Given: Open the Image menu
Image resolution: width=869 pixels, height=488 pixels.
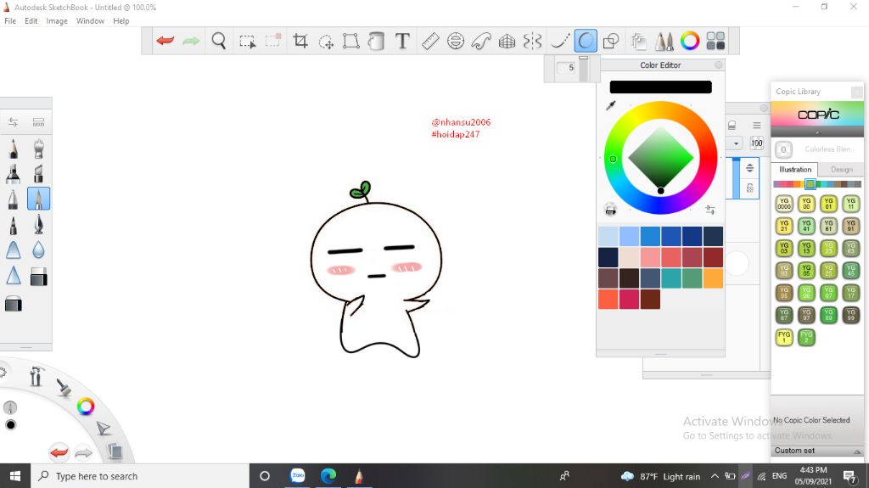Looking at the screenshot, I should click(57, 21).
